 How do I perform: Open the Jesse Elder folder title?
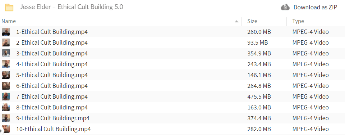[72, 7]
